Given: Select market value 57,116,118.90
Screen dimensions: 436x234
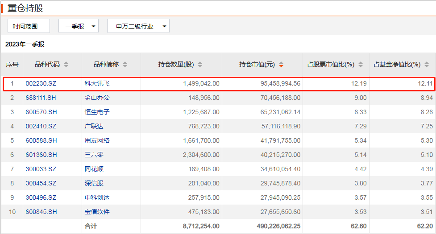Looking at the screenshot, I should click(x=281, y=126).
